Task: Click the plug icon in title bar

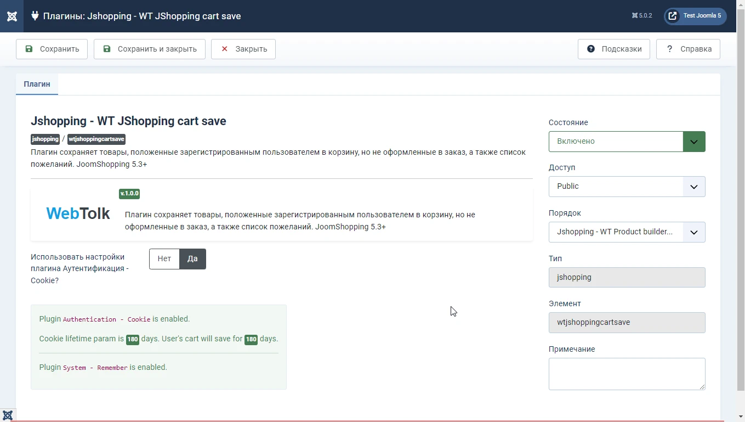Action: point(35,16)
